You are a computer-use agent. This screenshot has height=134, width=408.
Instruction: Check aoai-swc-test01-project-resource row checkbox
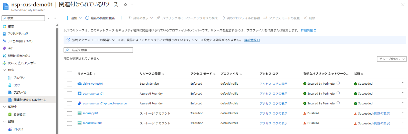coord(69,104)
